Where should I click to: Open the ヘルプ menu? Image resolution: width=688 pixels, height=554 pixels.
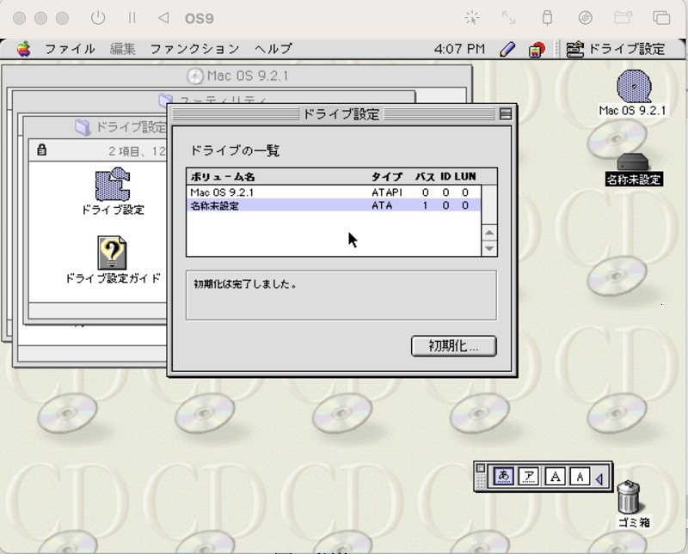pos(273,49)
